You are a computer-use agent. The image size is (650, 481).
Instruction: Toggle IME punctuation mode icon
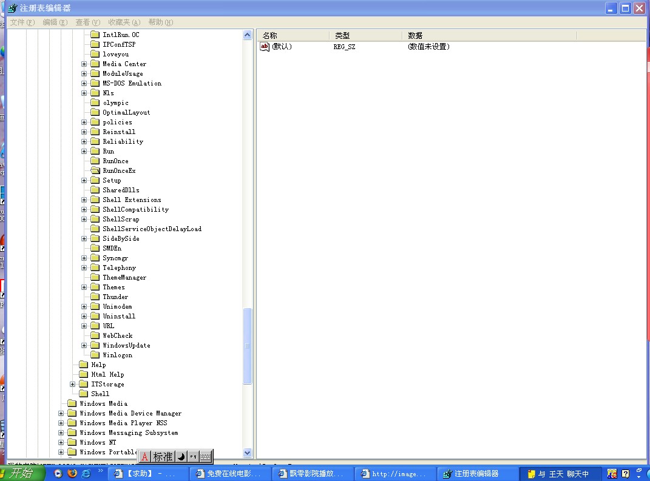coord(193,457)
